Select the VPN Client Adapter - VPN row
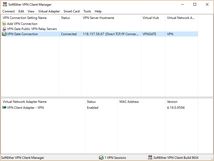Screen dimensions: 214x161 (25, 108)
